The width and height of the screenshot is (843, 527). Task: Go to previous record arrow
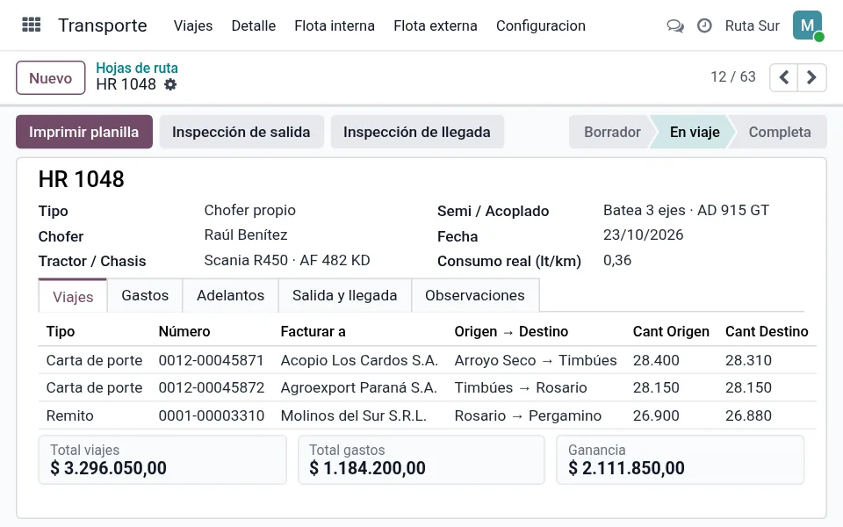click(784, 77)
